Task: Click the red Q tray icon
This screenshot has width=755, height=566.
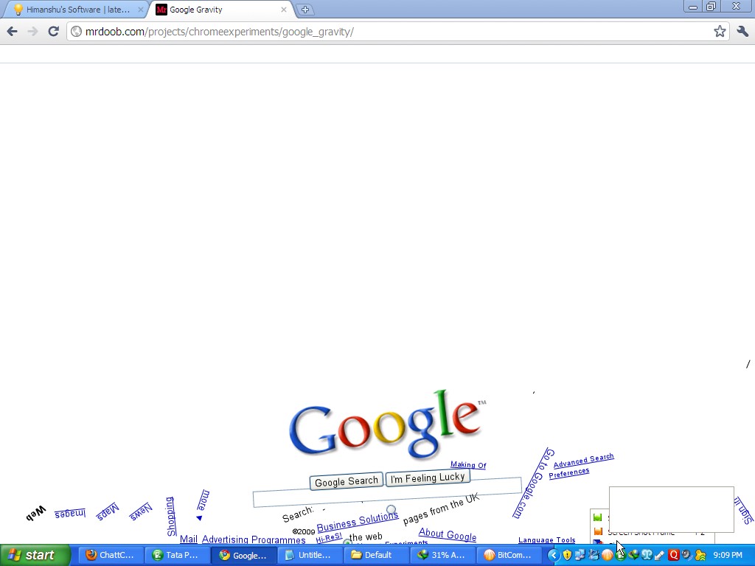Action: tap(673, 556)
